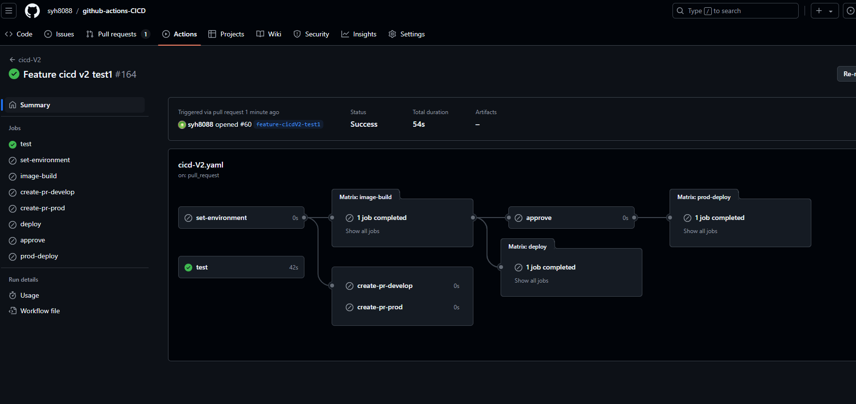The image size is (856, 404).
Task: Click the cicd-V2.yaml workflow title
Action: click(201, 165)
